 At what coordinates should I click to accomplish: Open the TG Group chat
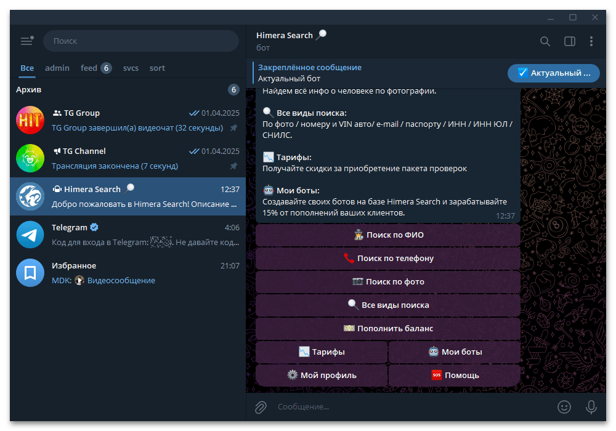click(128, 120)
